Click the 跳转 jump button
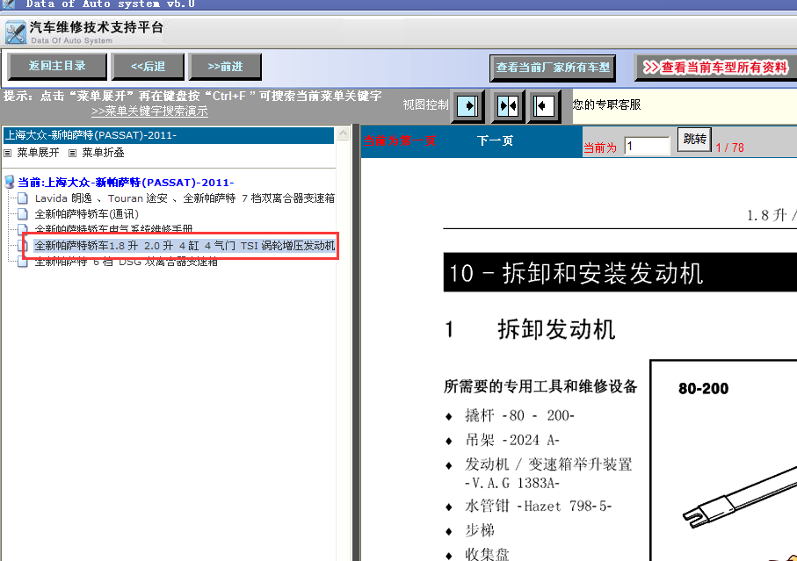 tap(694, 139)
